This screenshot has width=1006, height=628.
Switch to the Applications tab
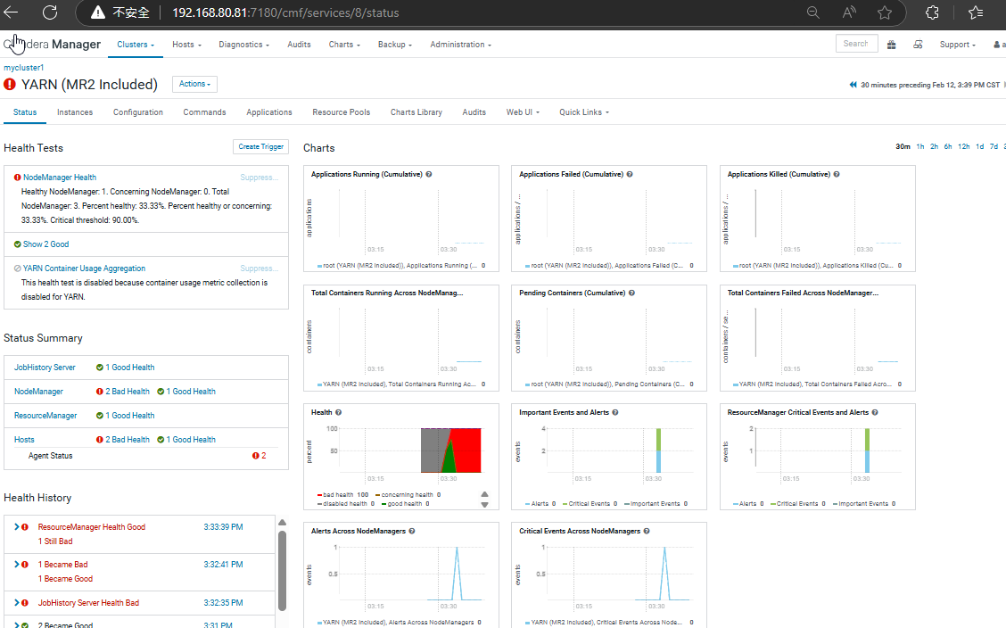click(268, 112)
